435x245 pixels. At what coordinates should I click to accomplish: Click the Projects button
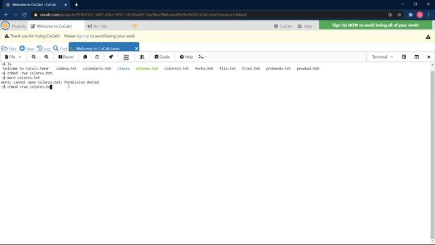pyautogui.click(x=19, y=26)
